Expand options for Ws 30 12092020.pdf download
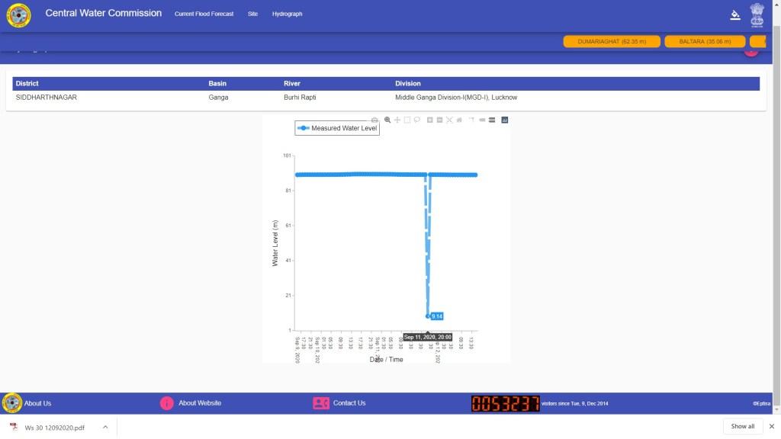781x439 pixels. pyautogui.click(x=105, y=427)
